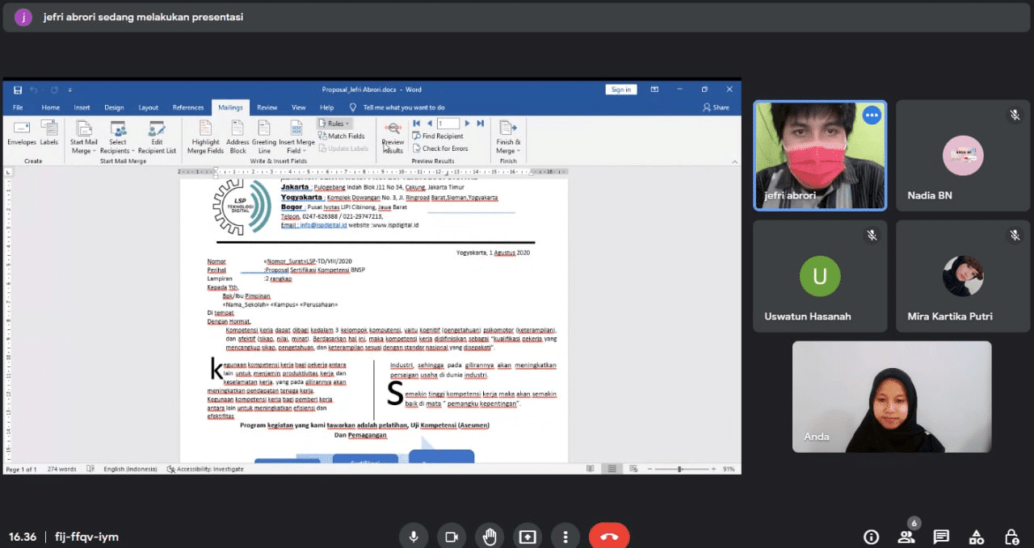Click the 91% zoom level

(x=729, y=469)
